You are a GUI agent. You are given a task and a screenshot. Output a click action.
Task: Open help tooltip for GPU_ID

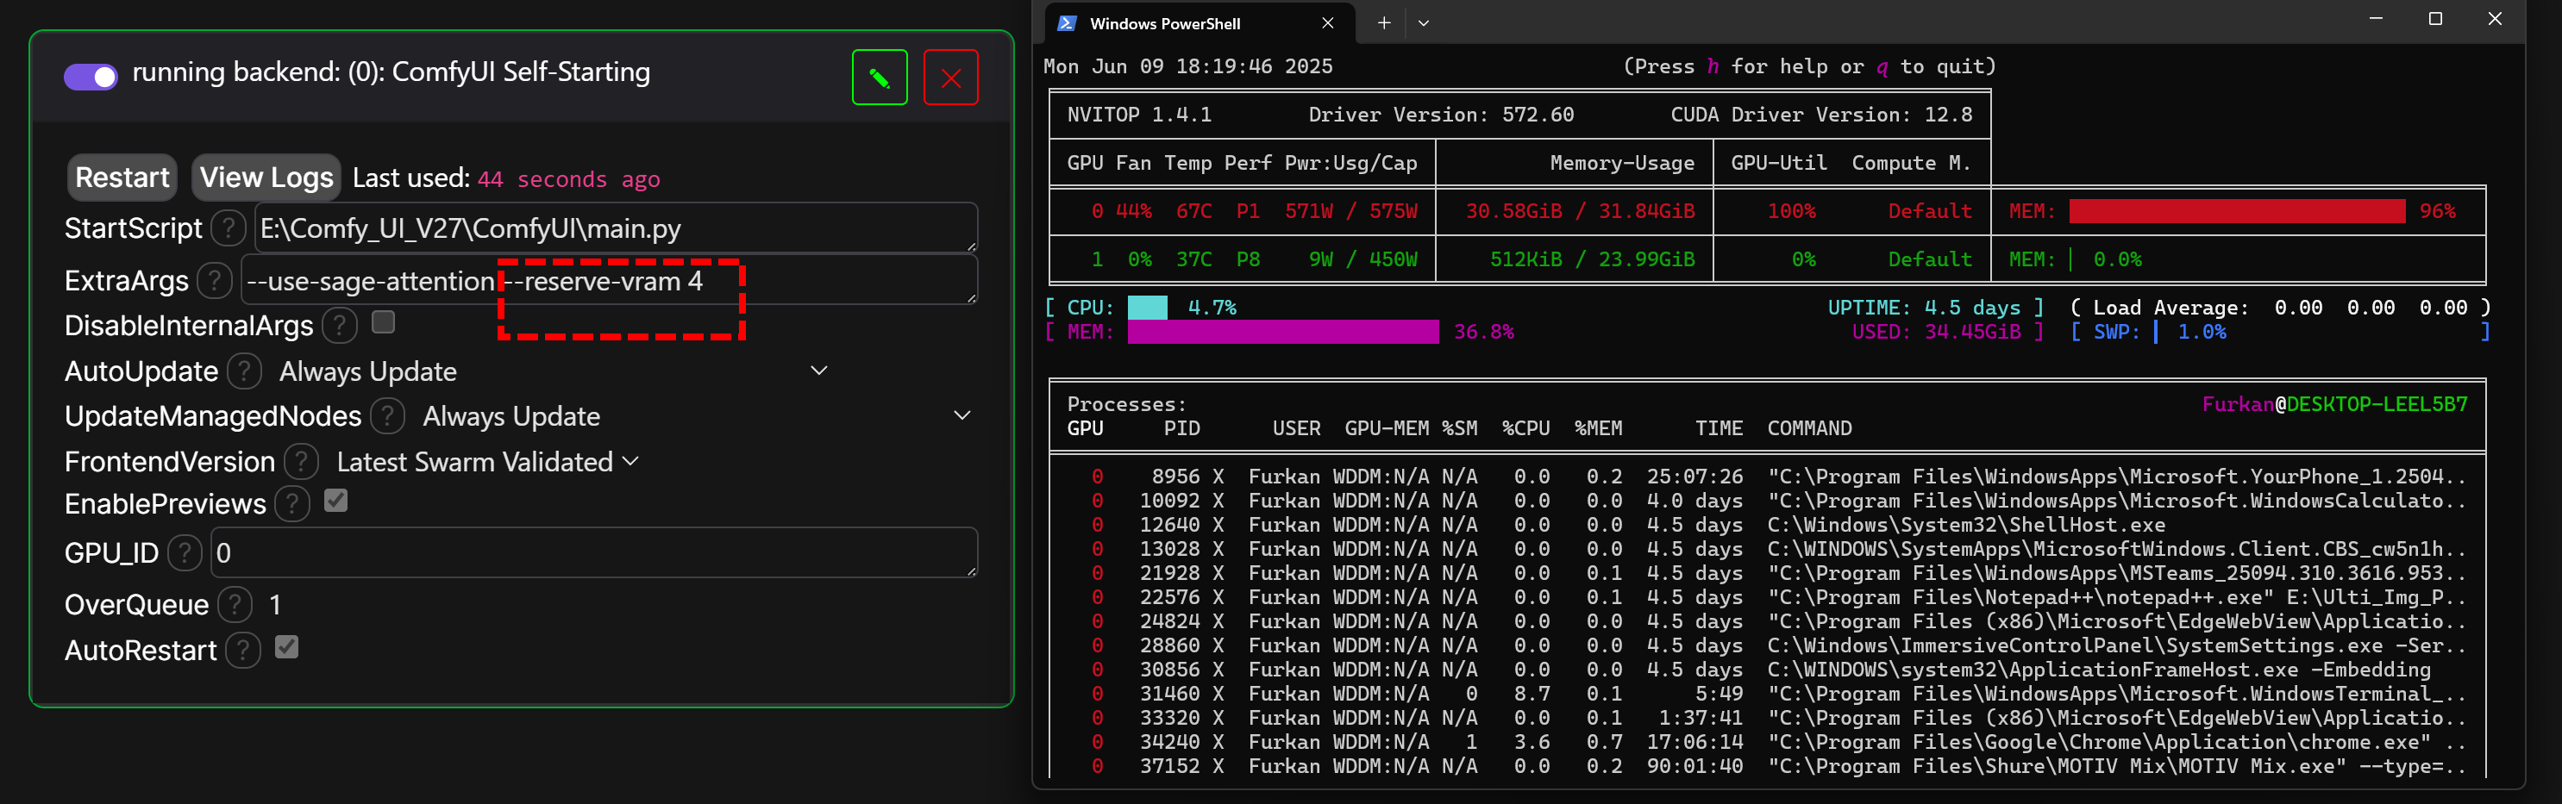point(185,553)
